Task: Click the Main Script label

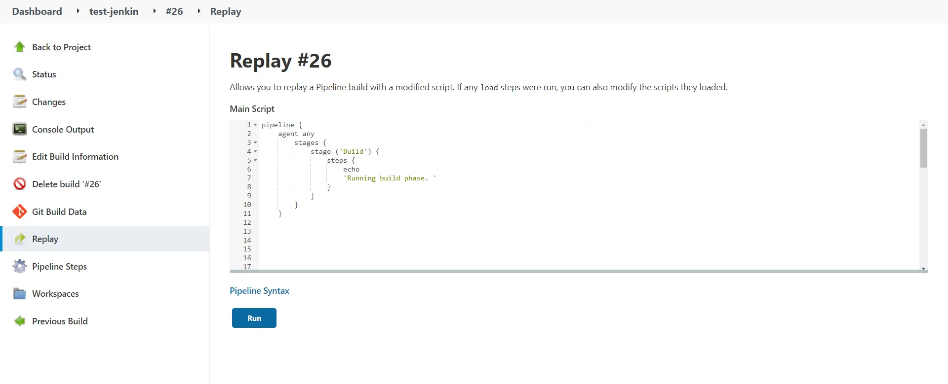Action: (x=252, y=109)
